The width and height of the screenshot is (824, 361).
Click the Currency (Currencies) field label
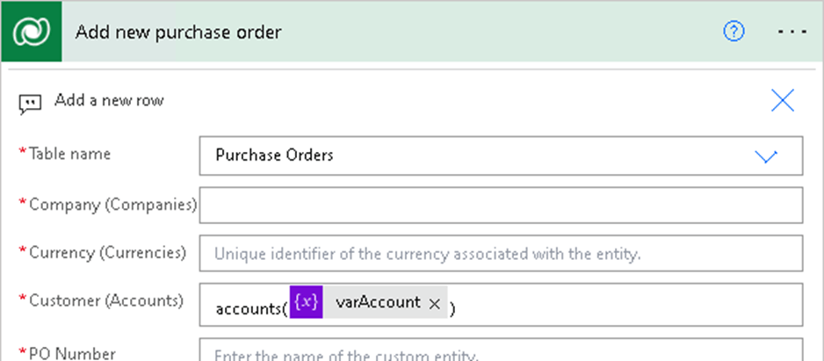(107, 252)
